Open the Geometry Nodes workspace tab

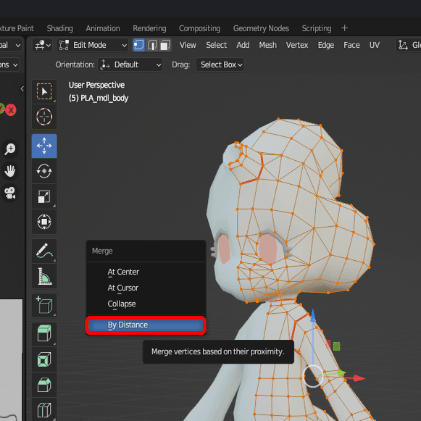pyautogui.click(x=261, y=28)
